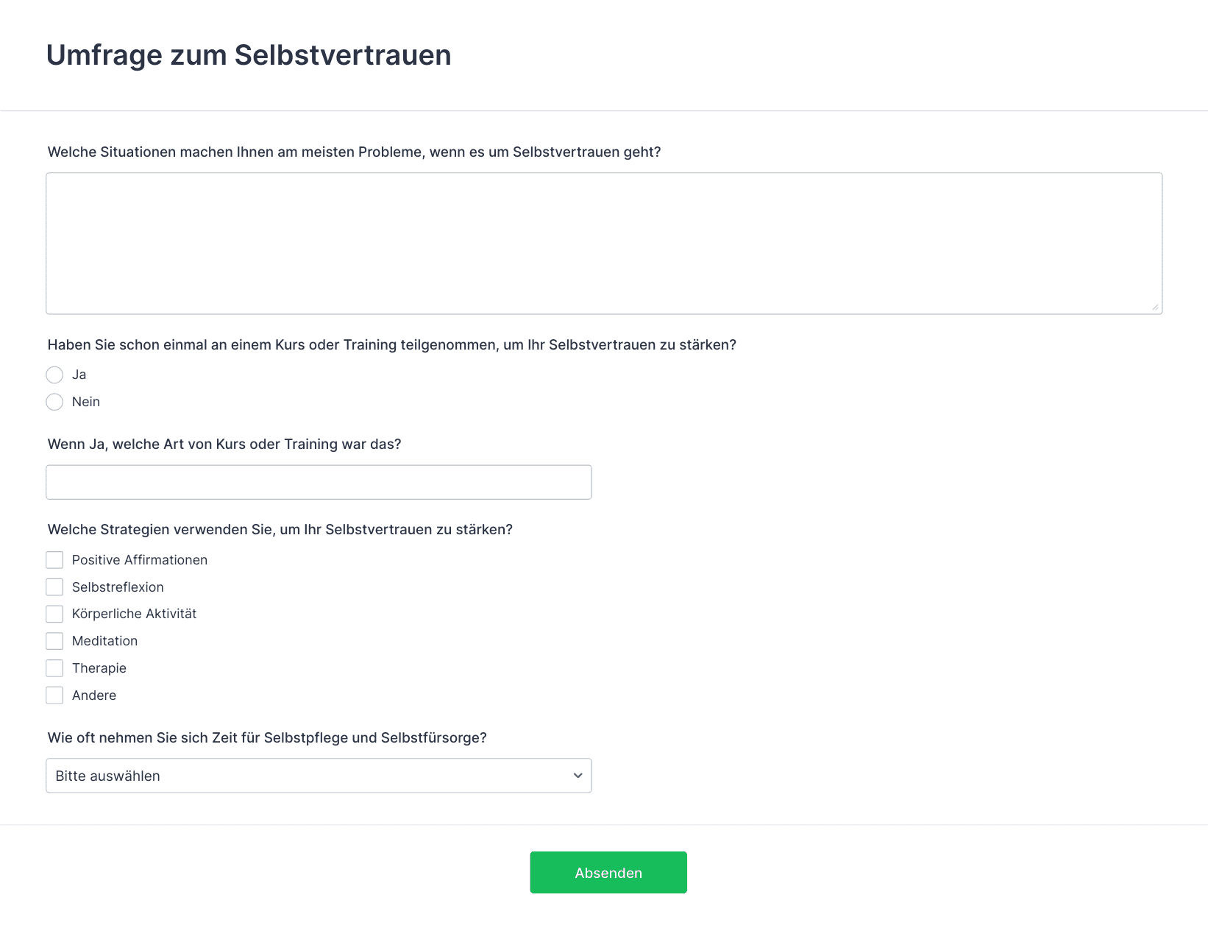Enable the Körperliche Aktivität checkbox
Image resolution: width=1208 pixels, height=928 pixels.
(x=54, y=614)
